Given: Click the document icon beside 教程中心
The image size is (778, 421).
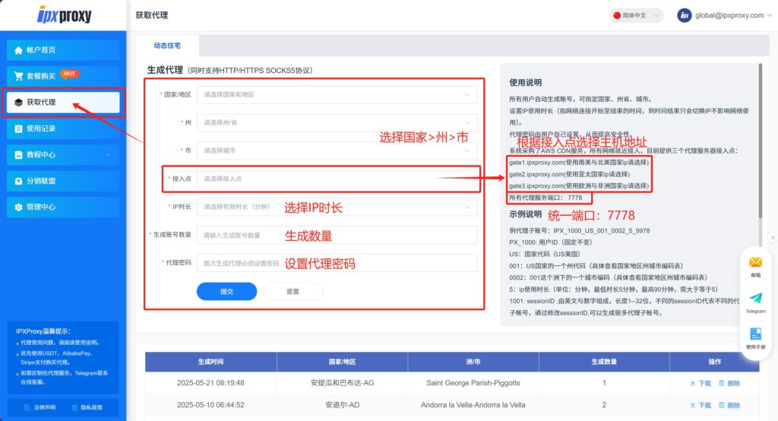Looking at the screenshot, I should [18, 155].
